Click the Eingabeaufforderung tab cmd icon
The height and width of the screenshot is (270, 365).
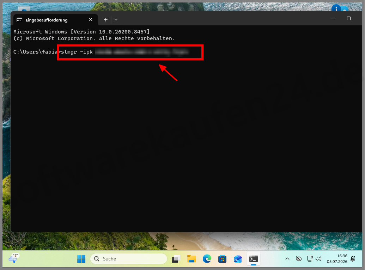pos(19,20)
